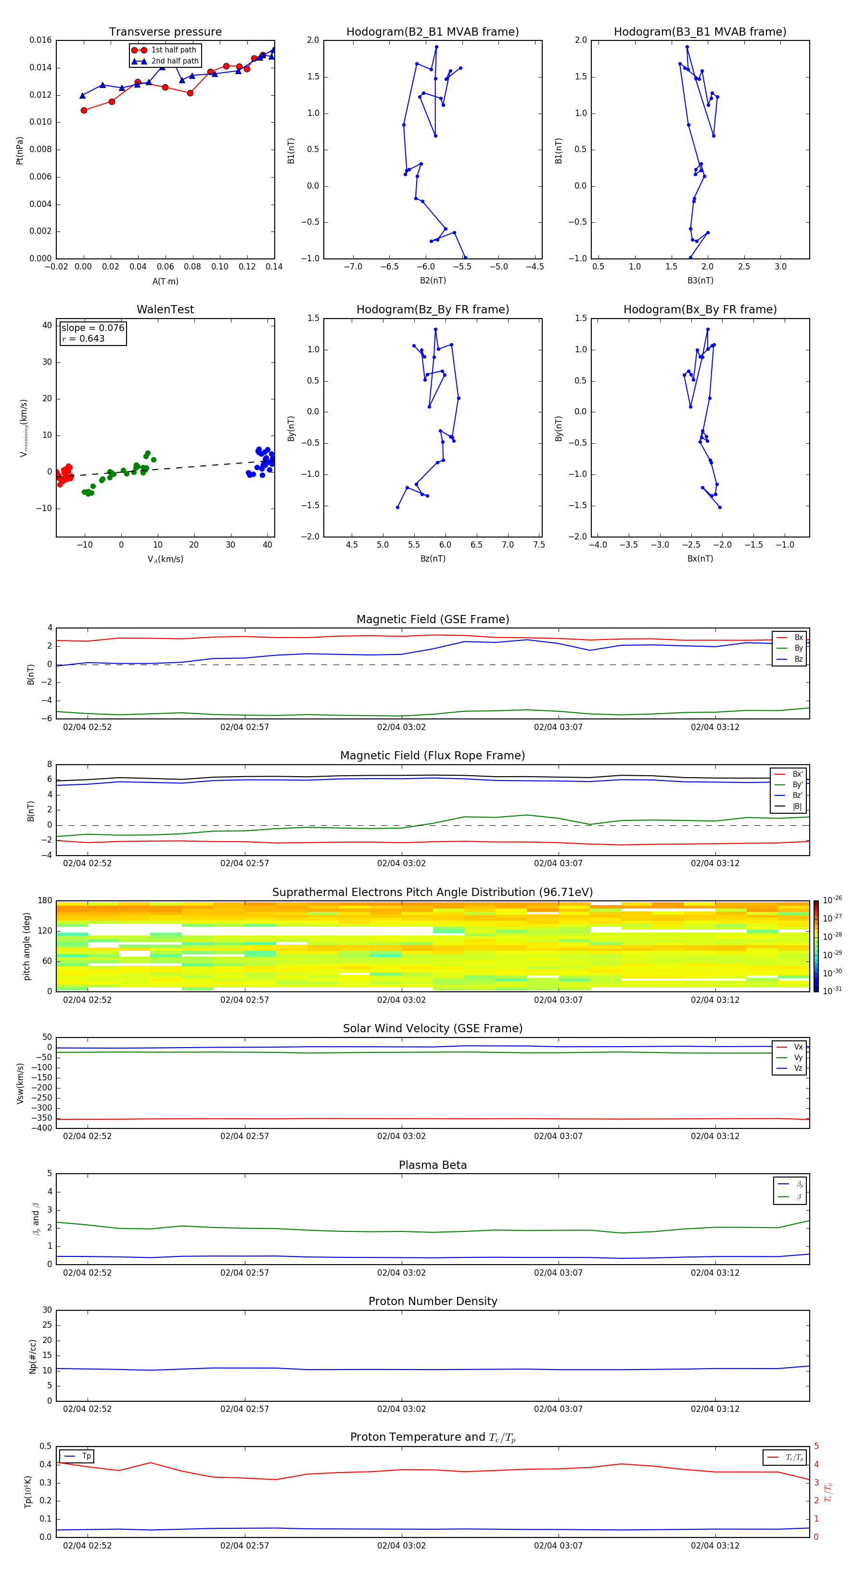This screenshot has height=1588, width=866.
Task: Click the "Magnetic Field (Flux Rope Frame)" title
Action: click(x=433, y=756)
